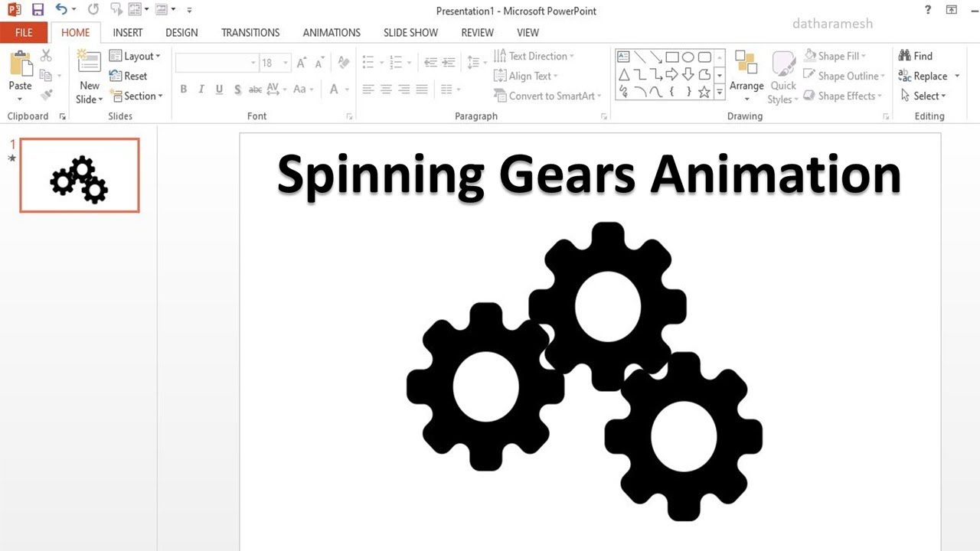Select the rounded rectangle shape

(x=704, y=57)
